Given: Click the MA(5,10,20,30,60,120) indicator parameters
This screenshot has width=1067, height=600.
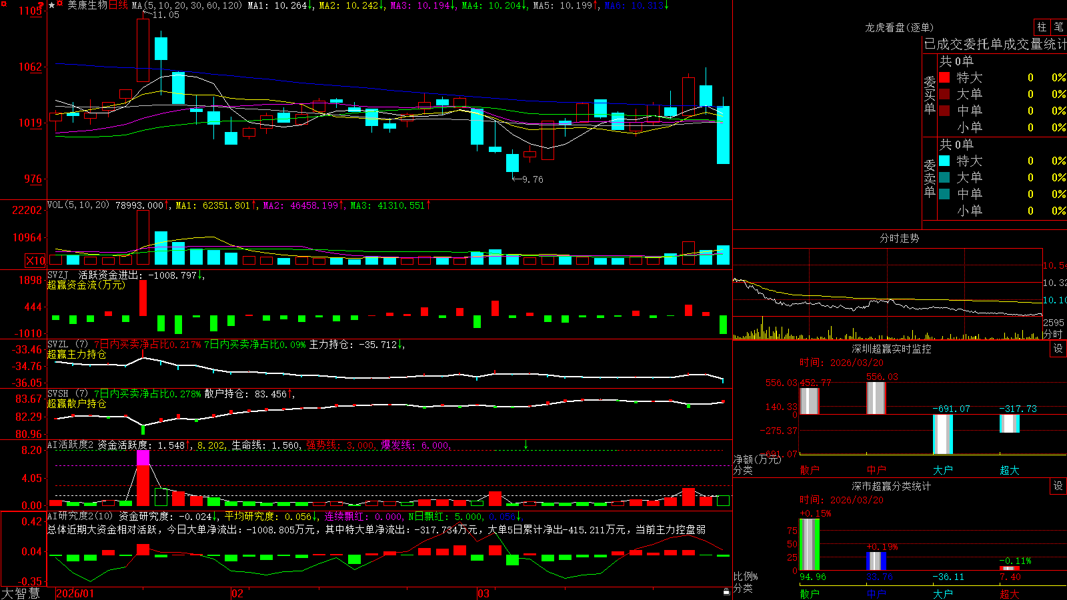Looking at the screenshot, I should click(x=187, y=5).
